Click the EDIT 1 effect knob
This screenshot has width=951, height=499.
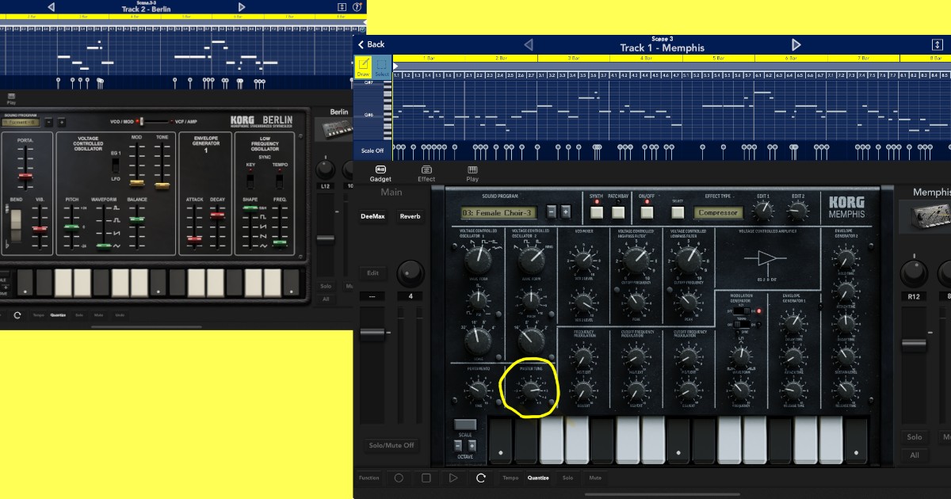click(x=762, y=211)
